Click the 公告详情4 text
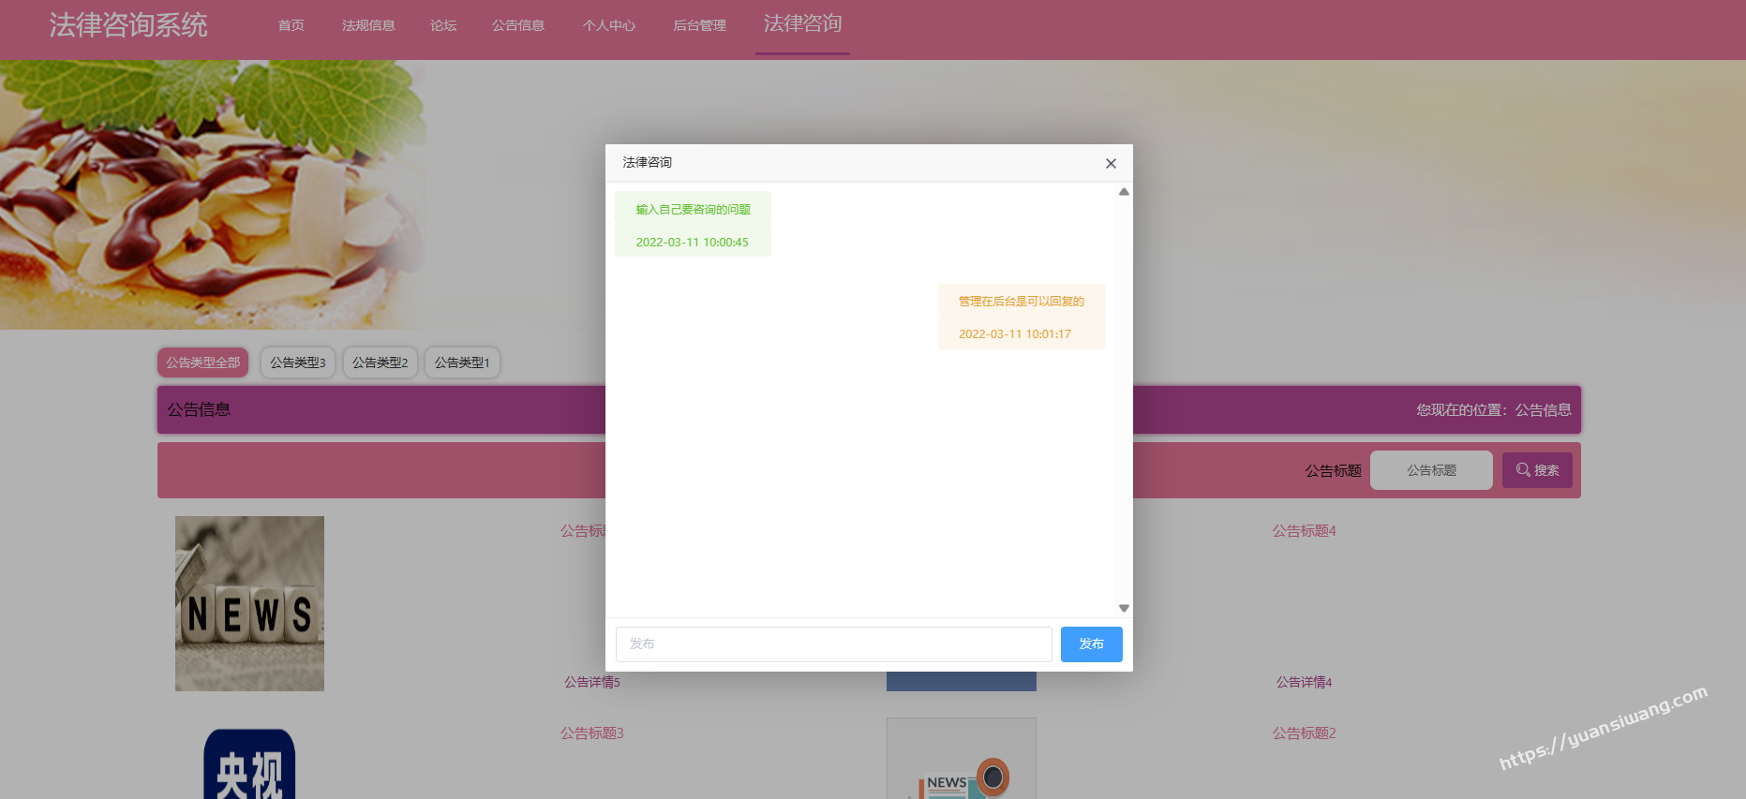This screenshot has width=1746, height=799. (x=1304, y=682)
